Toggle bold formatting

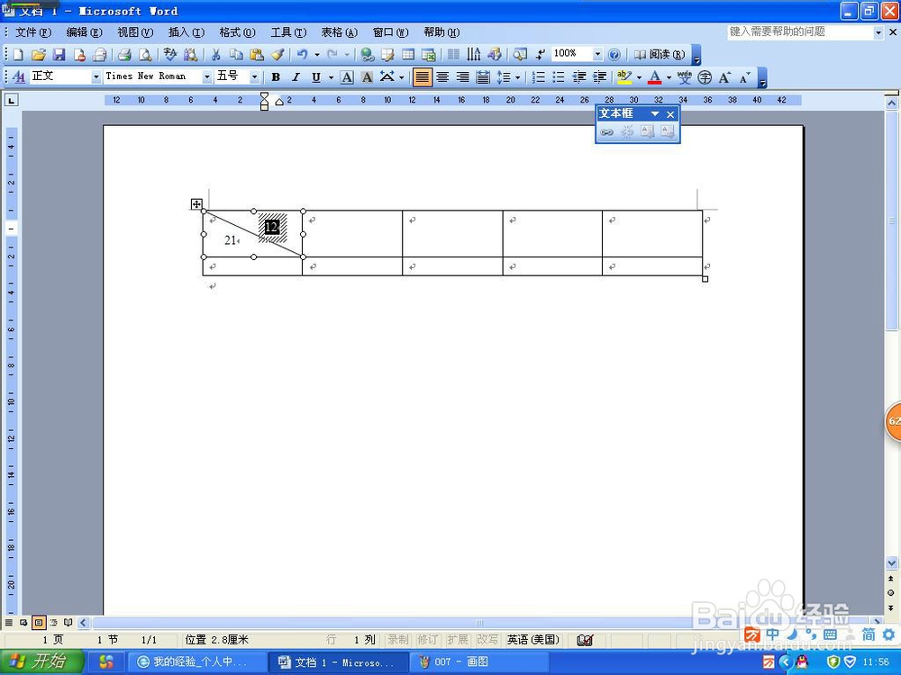click(x=276, y=76)
